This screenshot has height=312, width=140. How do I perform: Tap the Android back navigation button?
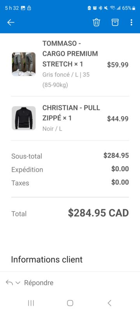(109, 303)
